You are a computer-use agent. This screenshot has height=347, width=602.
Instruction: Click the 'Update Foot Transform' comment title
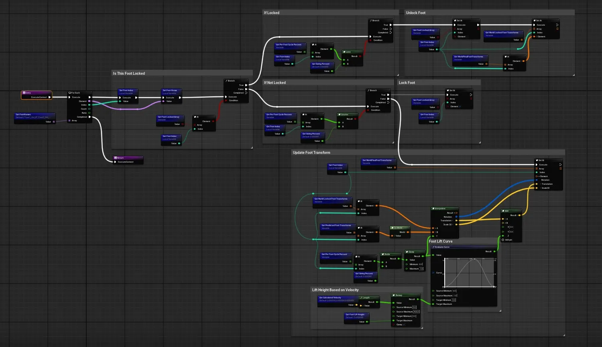311,153
